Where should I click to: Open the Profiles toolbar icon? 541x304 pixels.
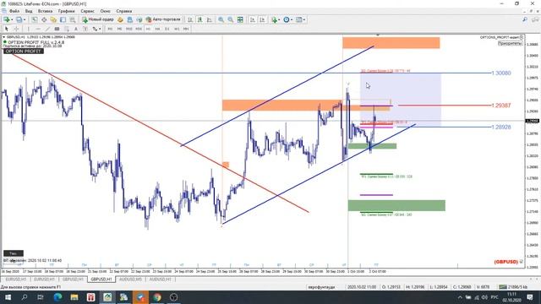coord(19,19)
